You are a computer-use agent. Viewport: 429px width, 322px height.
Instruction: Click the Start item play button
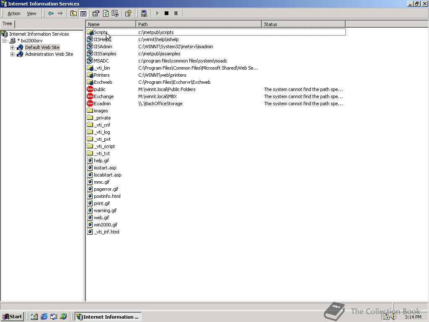point(158,13)
